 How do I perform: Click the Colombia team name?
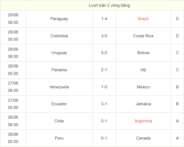click(x=59, y=36)
